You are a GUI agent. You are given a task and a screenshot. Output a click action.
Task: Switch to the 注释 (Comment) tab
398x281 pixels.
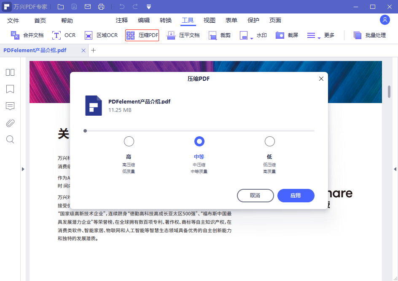[121, 20]
